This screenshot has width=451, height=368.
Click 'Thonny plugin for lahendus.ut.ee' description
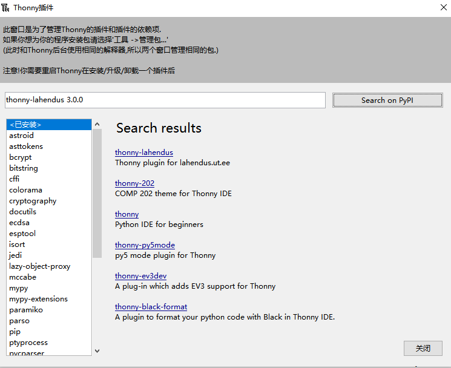coord(173,163)
